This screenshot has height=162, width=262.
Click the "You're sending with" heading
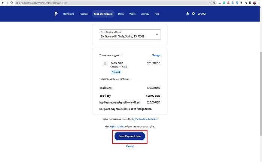[110, 55]
